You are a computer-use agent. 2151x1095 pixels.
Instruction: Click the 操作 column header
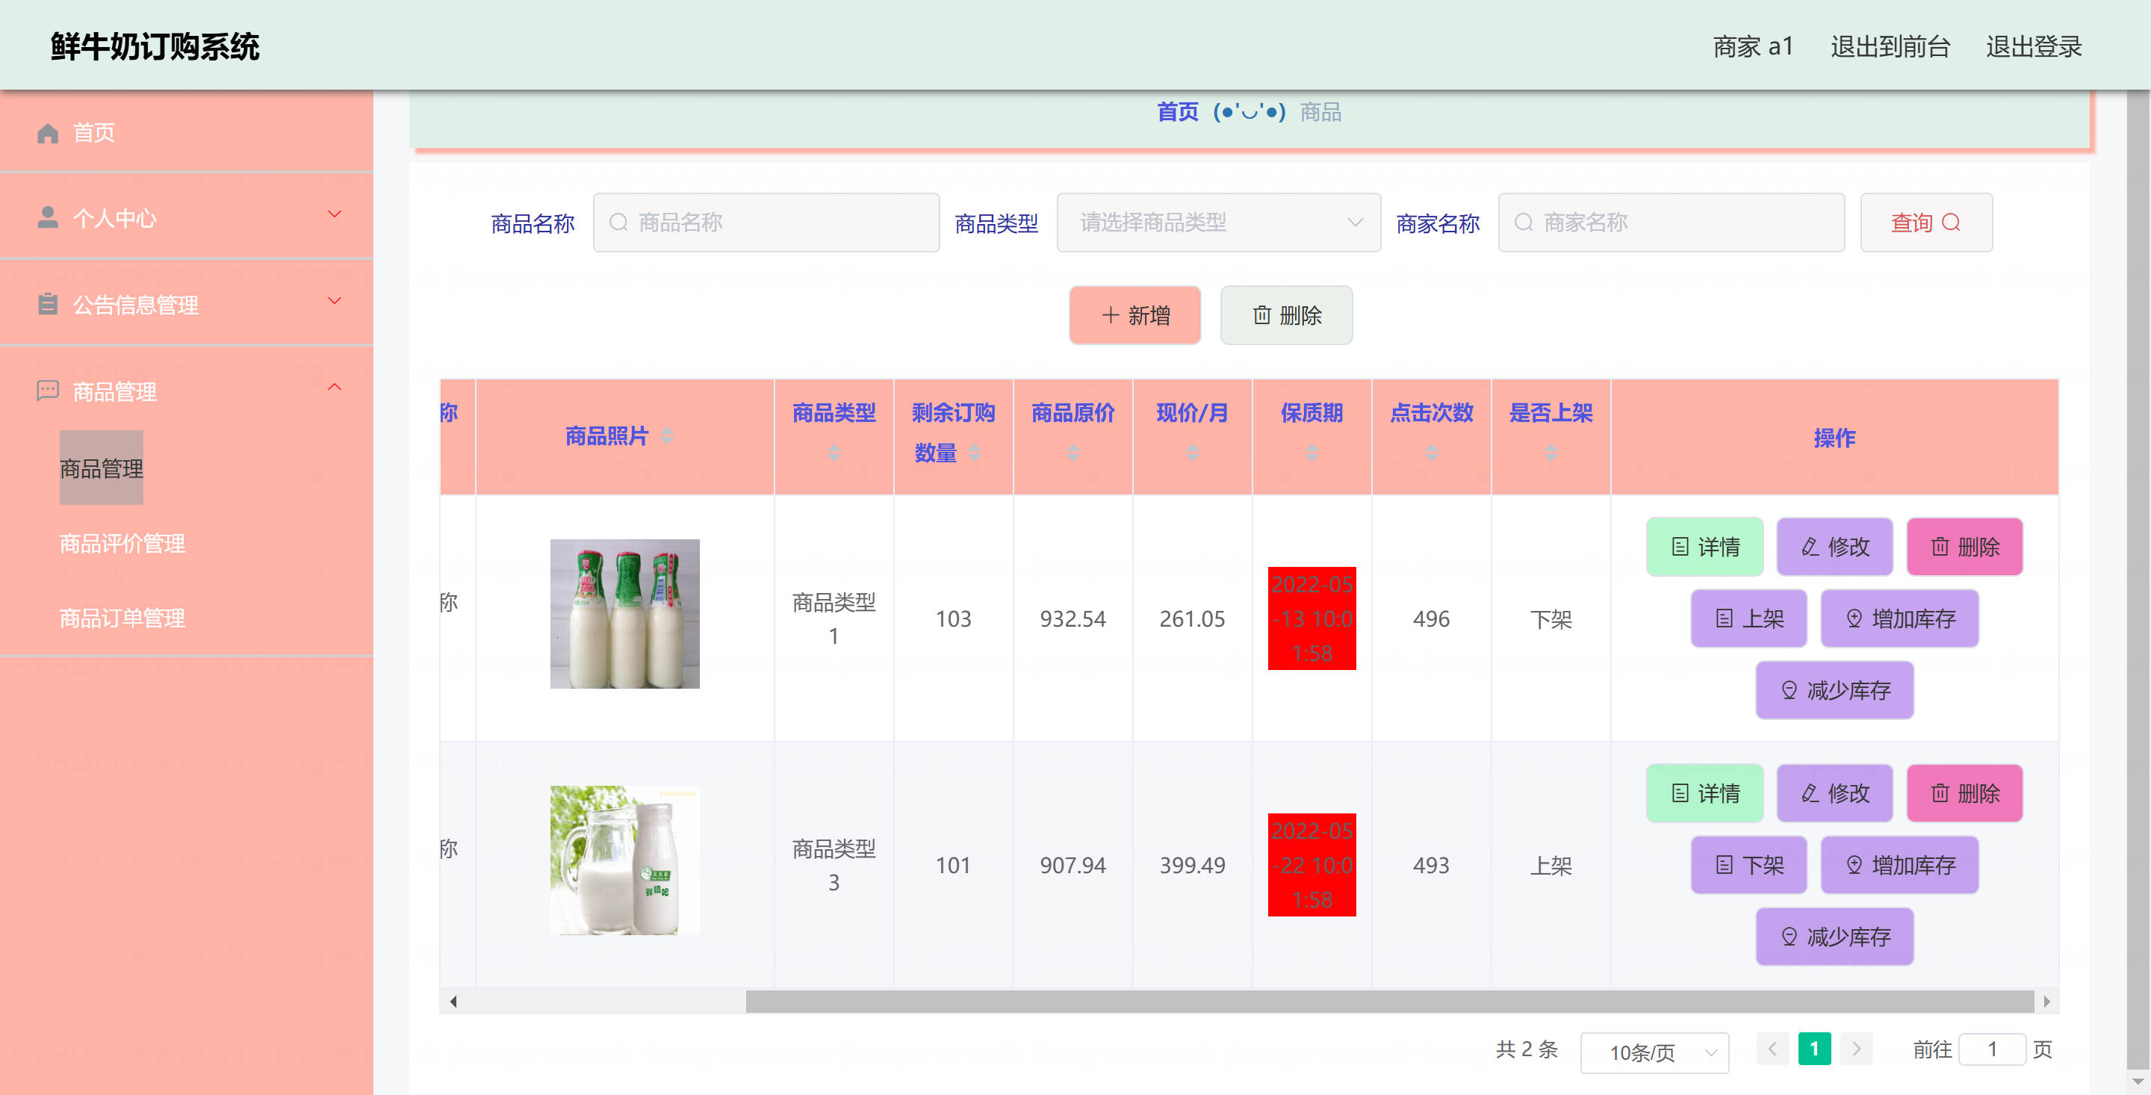(x=1834, y=438)
